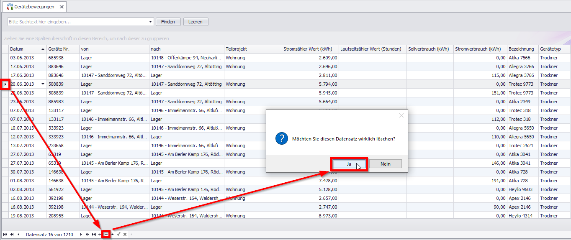Go to next record arrow
This screenshot has height=240, width=571.
point(81,235)
